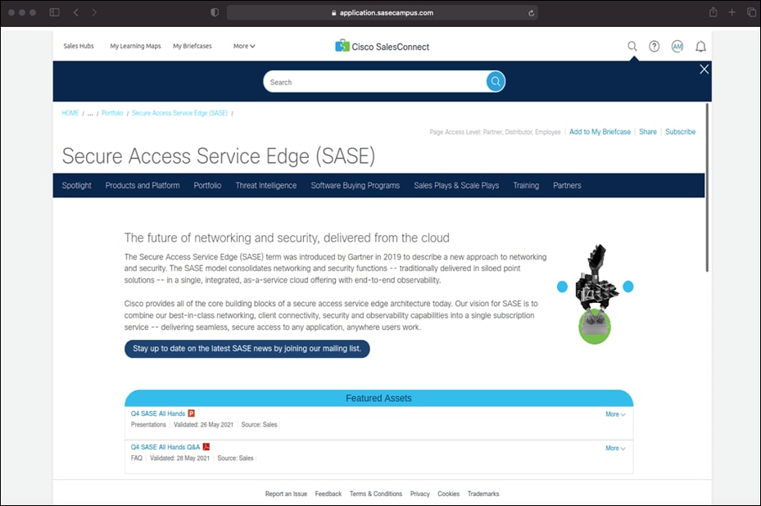The height and width of the screenshot is (506, 761).
Task: Open Q4 SASE All Hands presentation link
Action: (158, 413)
